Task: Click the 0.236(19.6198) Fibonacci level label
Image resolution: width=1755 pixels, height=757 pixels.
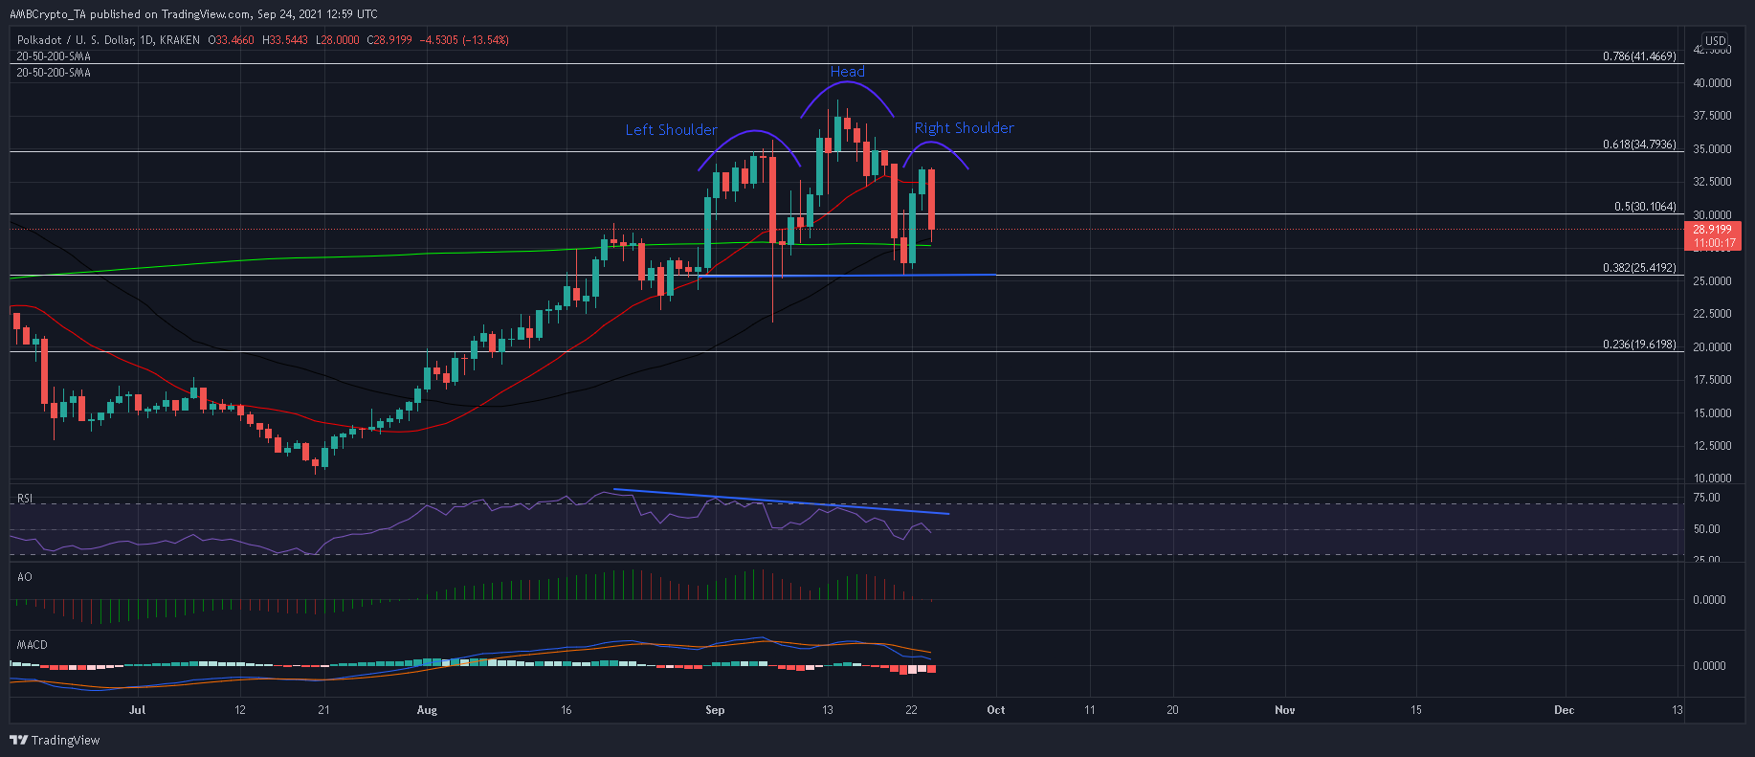Action: tap(1640, 345)
